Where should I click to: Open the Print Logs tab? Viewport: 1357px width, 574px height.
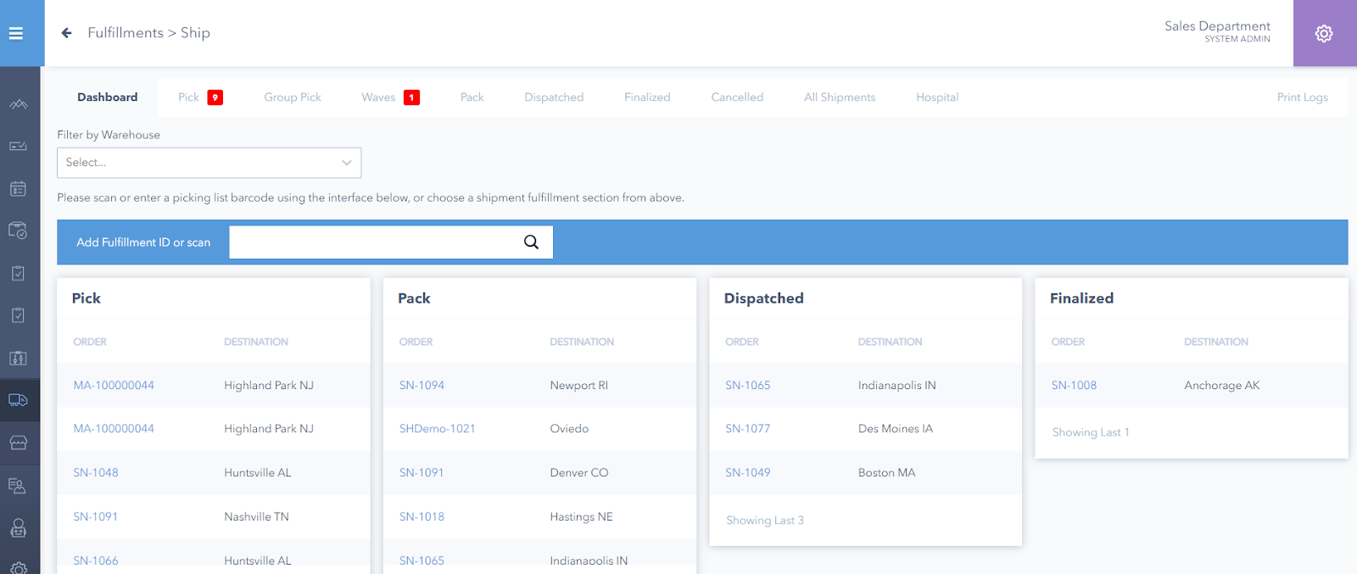coord(1303,98)
